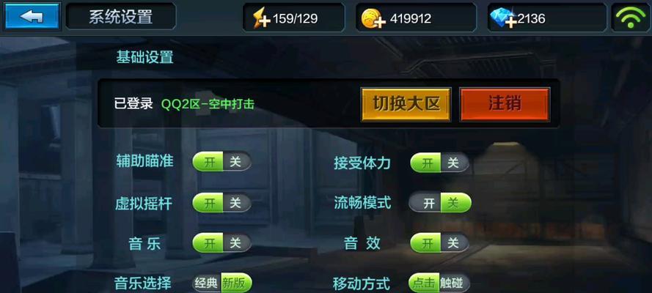
Task: Select 经典 classic music option
Action: [207, 283]
